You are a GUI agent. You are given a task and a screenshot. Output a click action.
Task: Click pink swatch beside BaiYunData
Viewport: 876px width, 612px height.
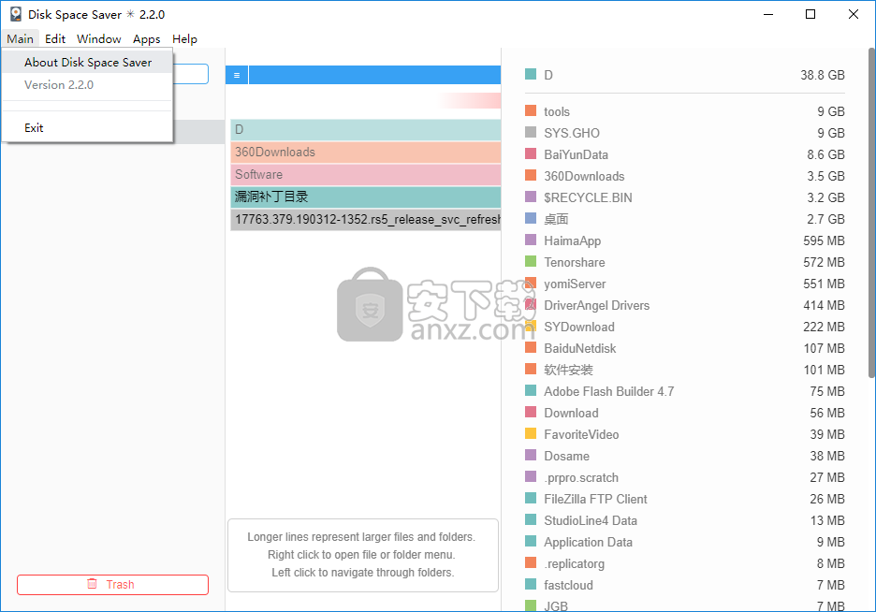[531, 153]
